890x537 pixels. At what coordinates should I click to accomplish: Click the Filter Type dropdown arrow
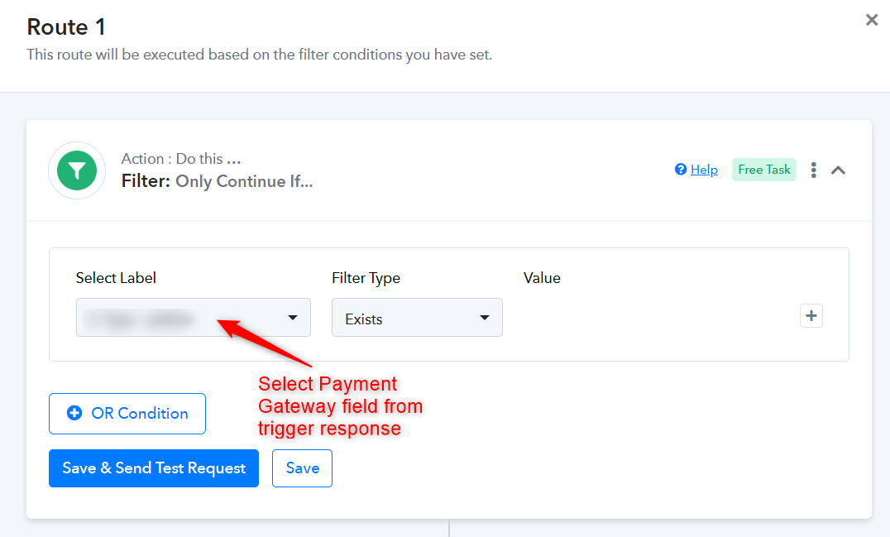[x=484, y=318]
